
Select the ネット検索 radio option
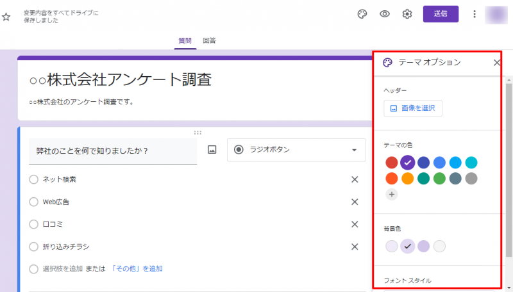[34, 179]
